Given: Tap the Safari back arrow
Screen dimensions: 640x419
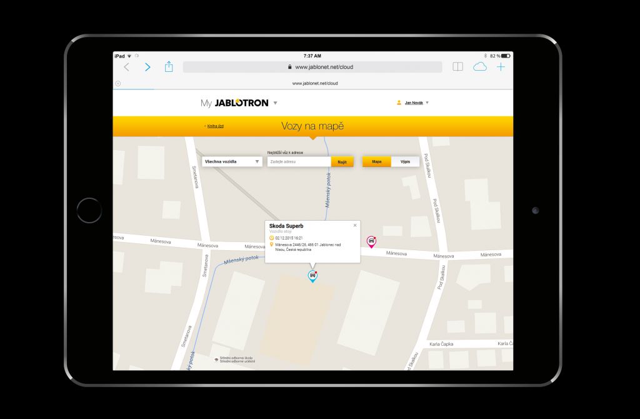Looking at the screenshot, I should click(127, 67).
